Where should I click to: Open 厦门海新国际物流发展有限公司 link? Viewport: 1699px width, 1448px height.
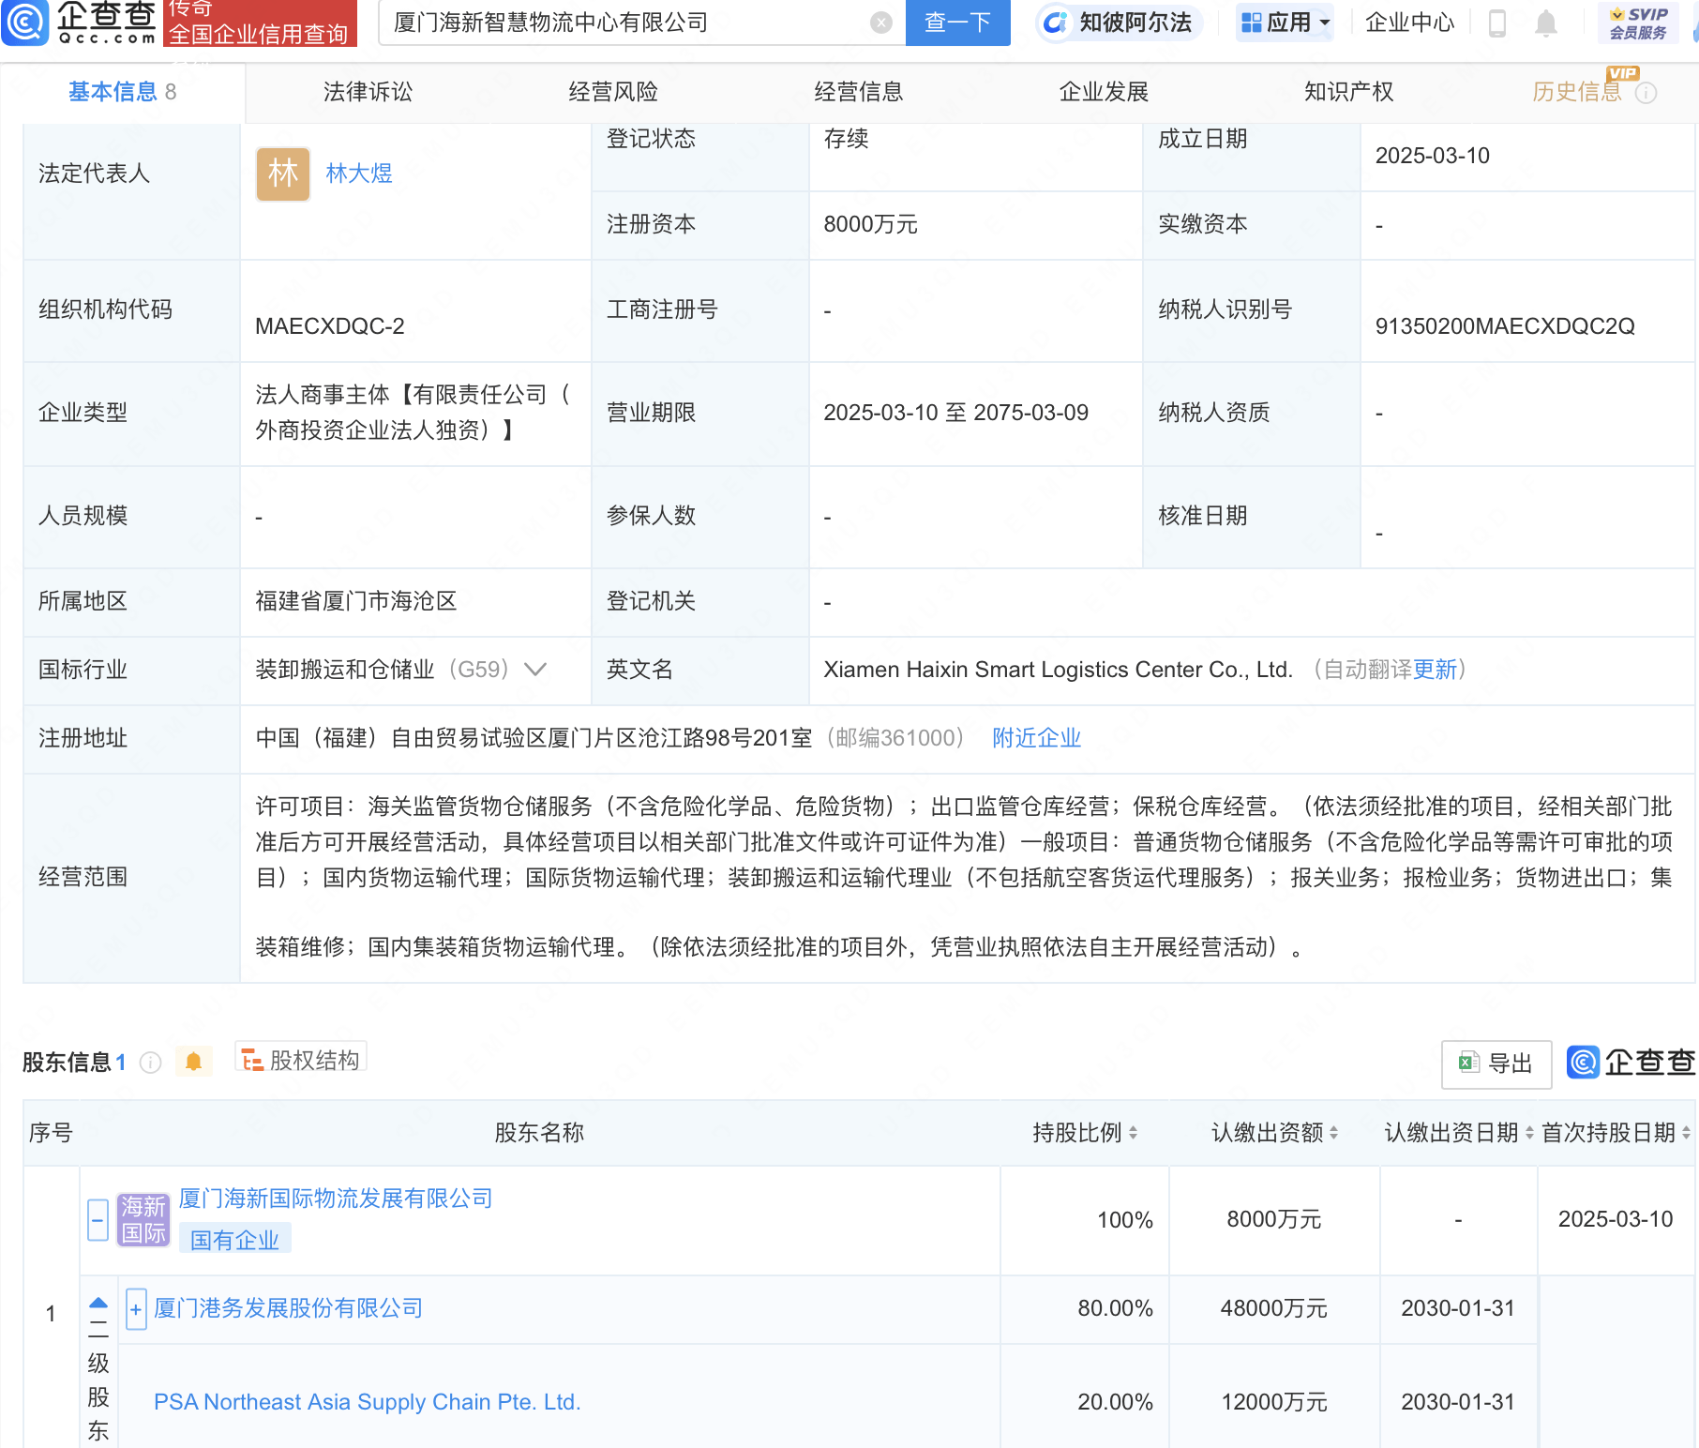336,1199
